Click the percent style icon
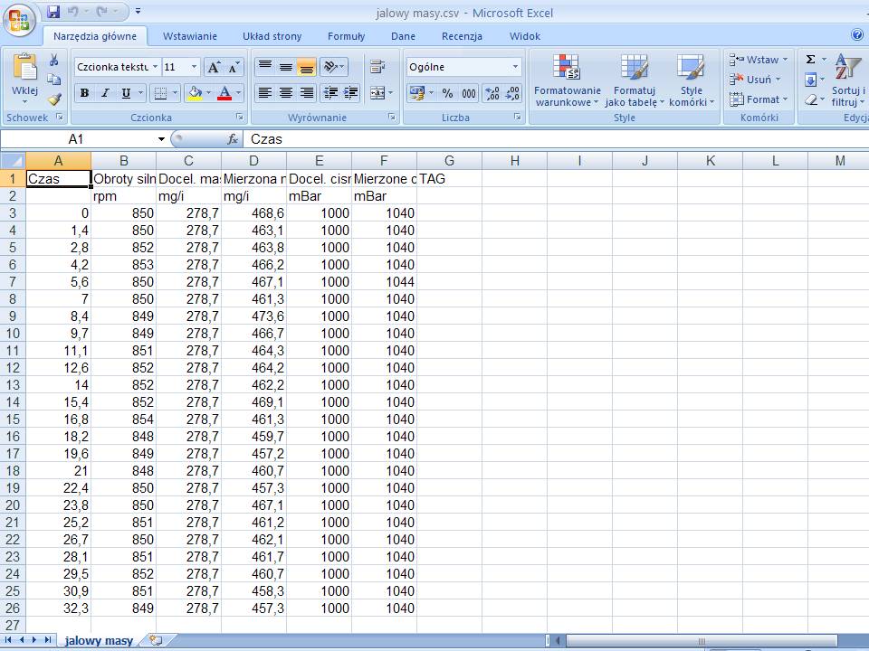869x651 pixels. tap(447, 93)
